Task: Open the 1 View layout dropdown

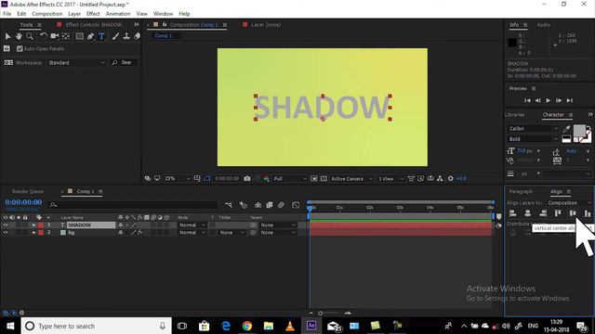Action: click(x=390, y=178)
